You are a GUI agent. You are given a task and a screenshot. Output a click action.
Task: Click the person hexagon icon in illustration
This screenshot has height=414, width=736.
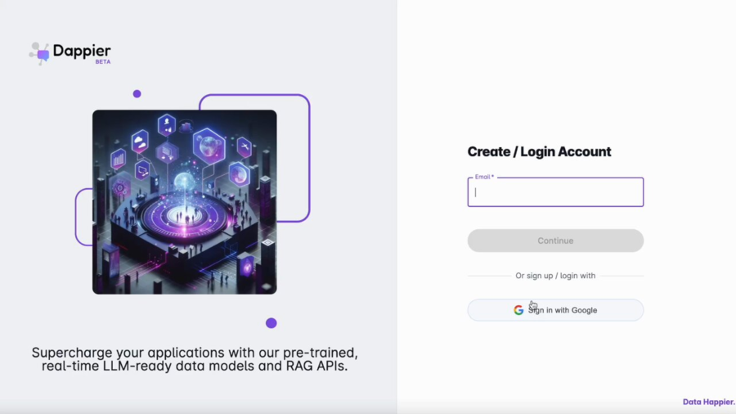tap(167, 125)
